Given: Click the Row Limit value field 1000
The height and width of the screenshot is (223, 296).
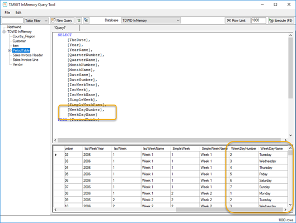Looking at the screenshot, I should click(259, 20).
